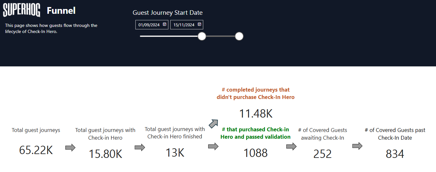
Task: Click the 1088 purchased and validated value
Action: tap(255, 153)
